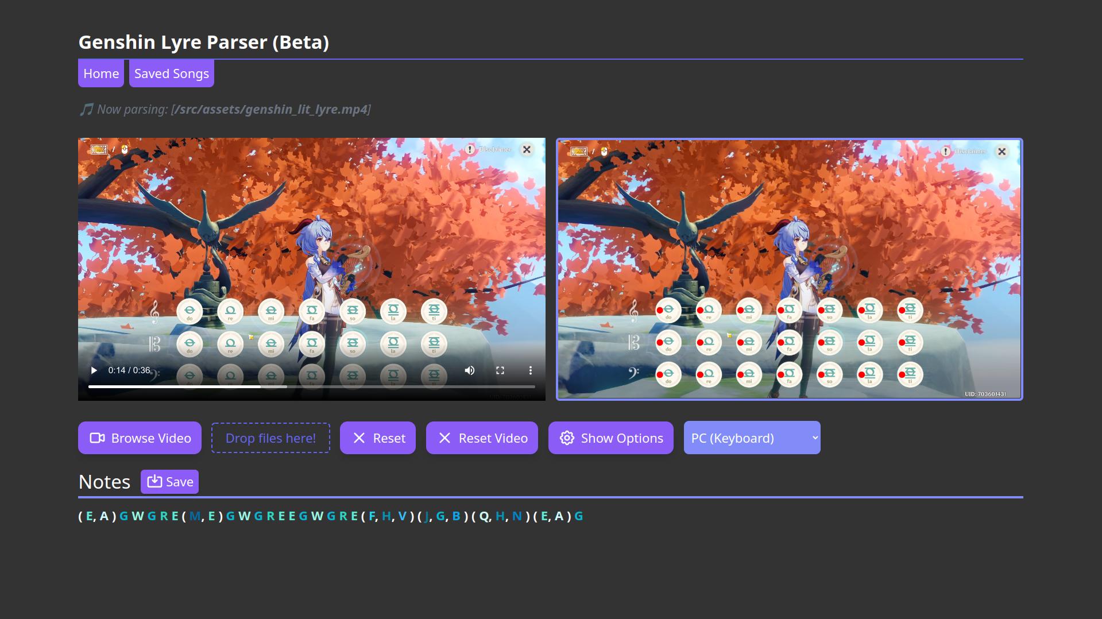Viewport: 1102px width, 619px height.
Task: Expand the PC (Keyboard) dropdown
Action: coord(752,438)
